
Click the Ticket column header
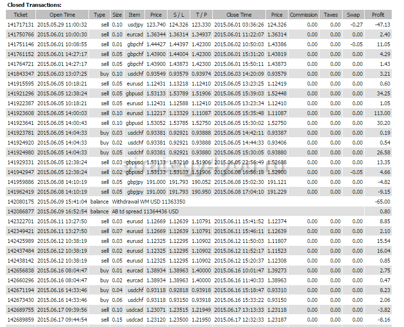coord(21,15)
